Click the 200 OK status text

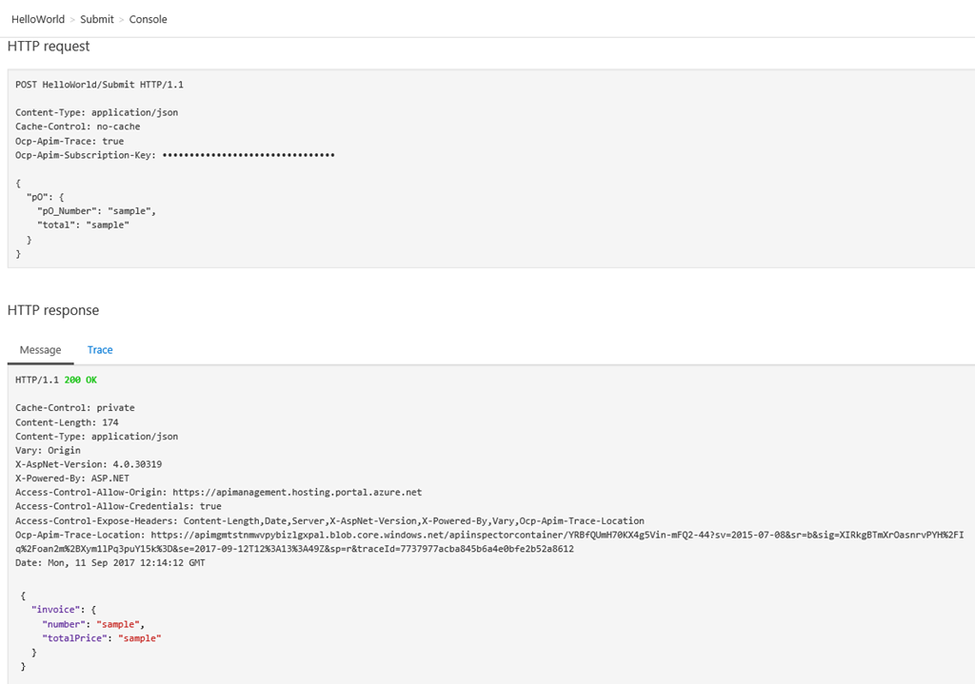click(x=81, y=380)
